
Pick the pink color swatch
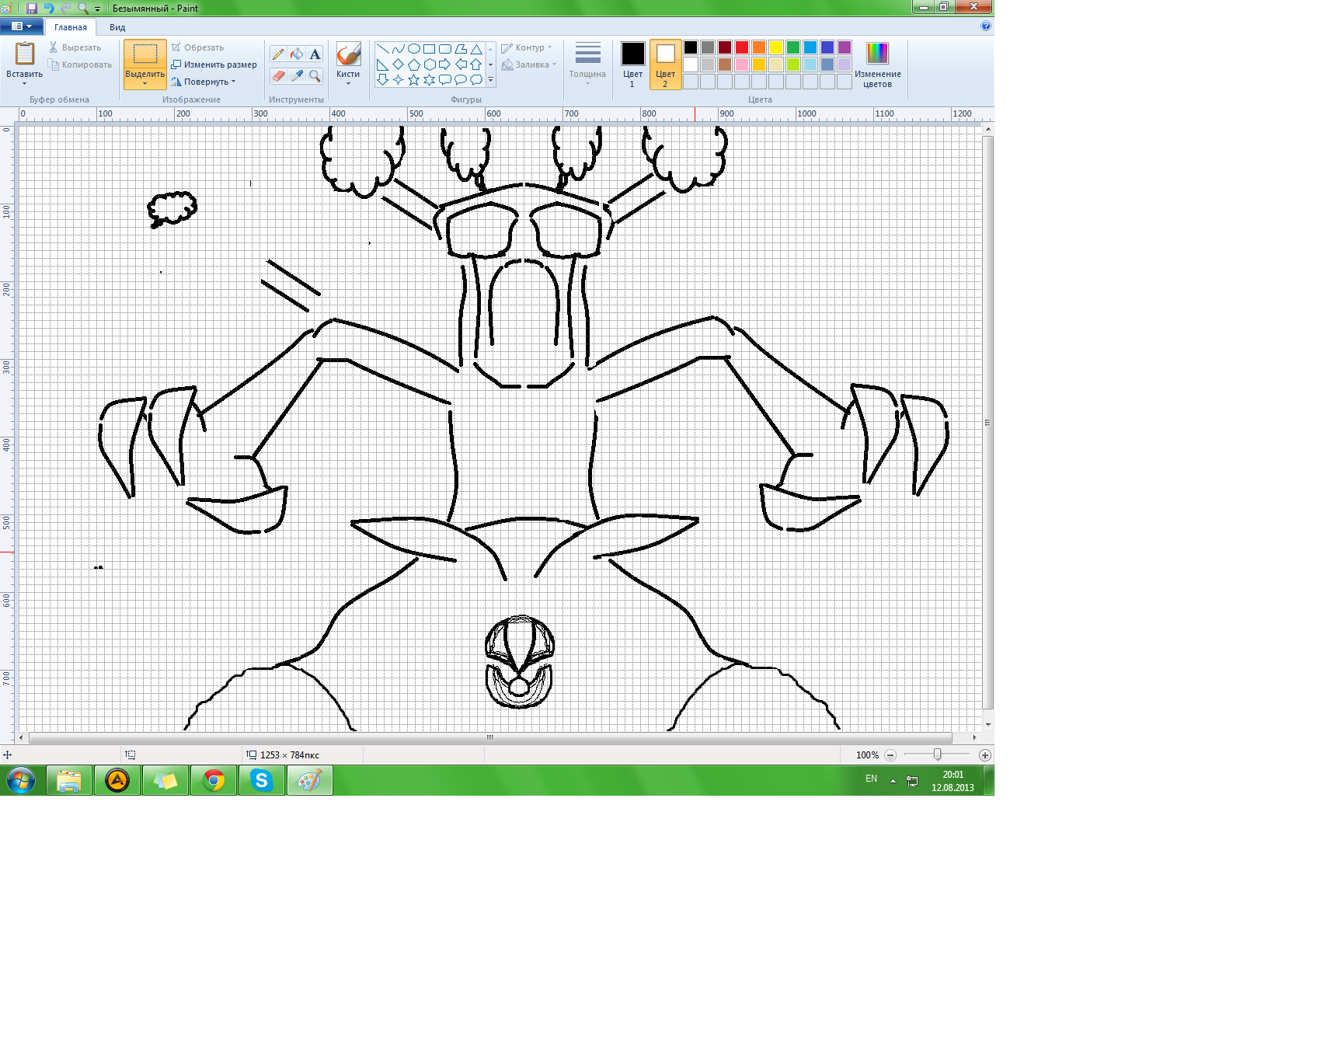coord(742,64)
